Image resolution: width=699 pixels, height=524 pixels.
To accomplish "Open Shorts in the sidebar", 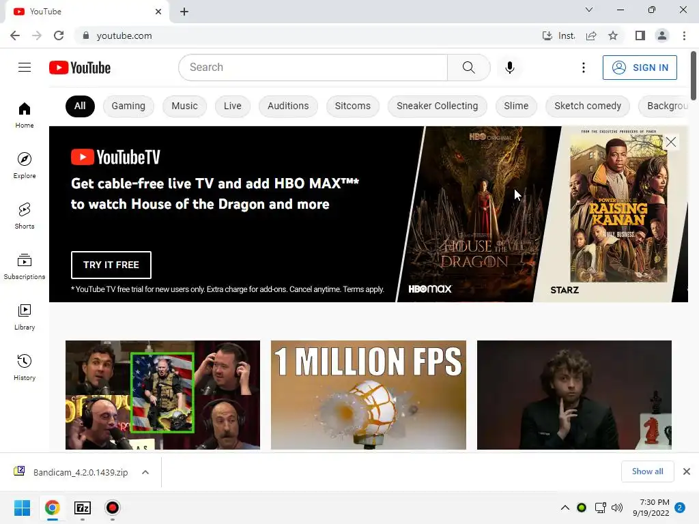I will point(25,216).
